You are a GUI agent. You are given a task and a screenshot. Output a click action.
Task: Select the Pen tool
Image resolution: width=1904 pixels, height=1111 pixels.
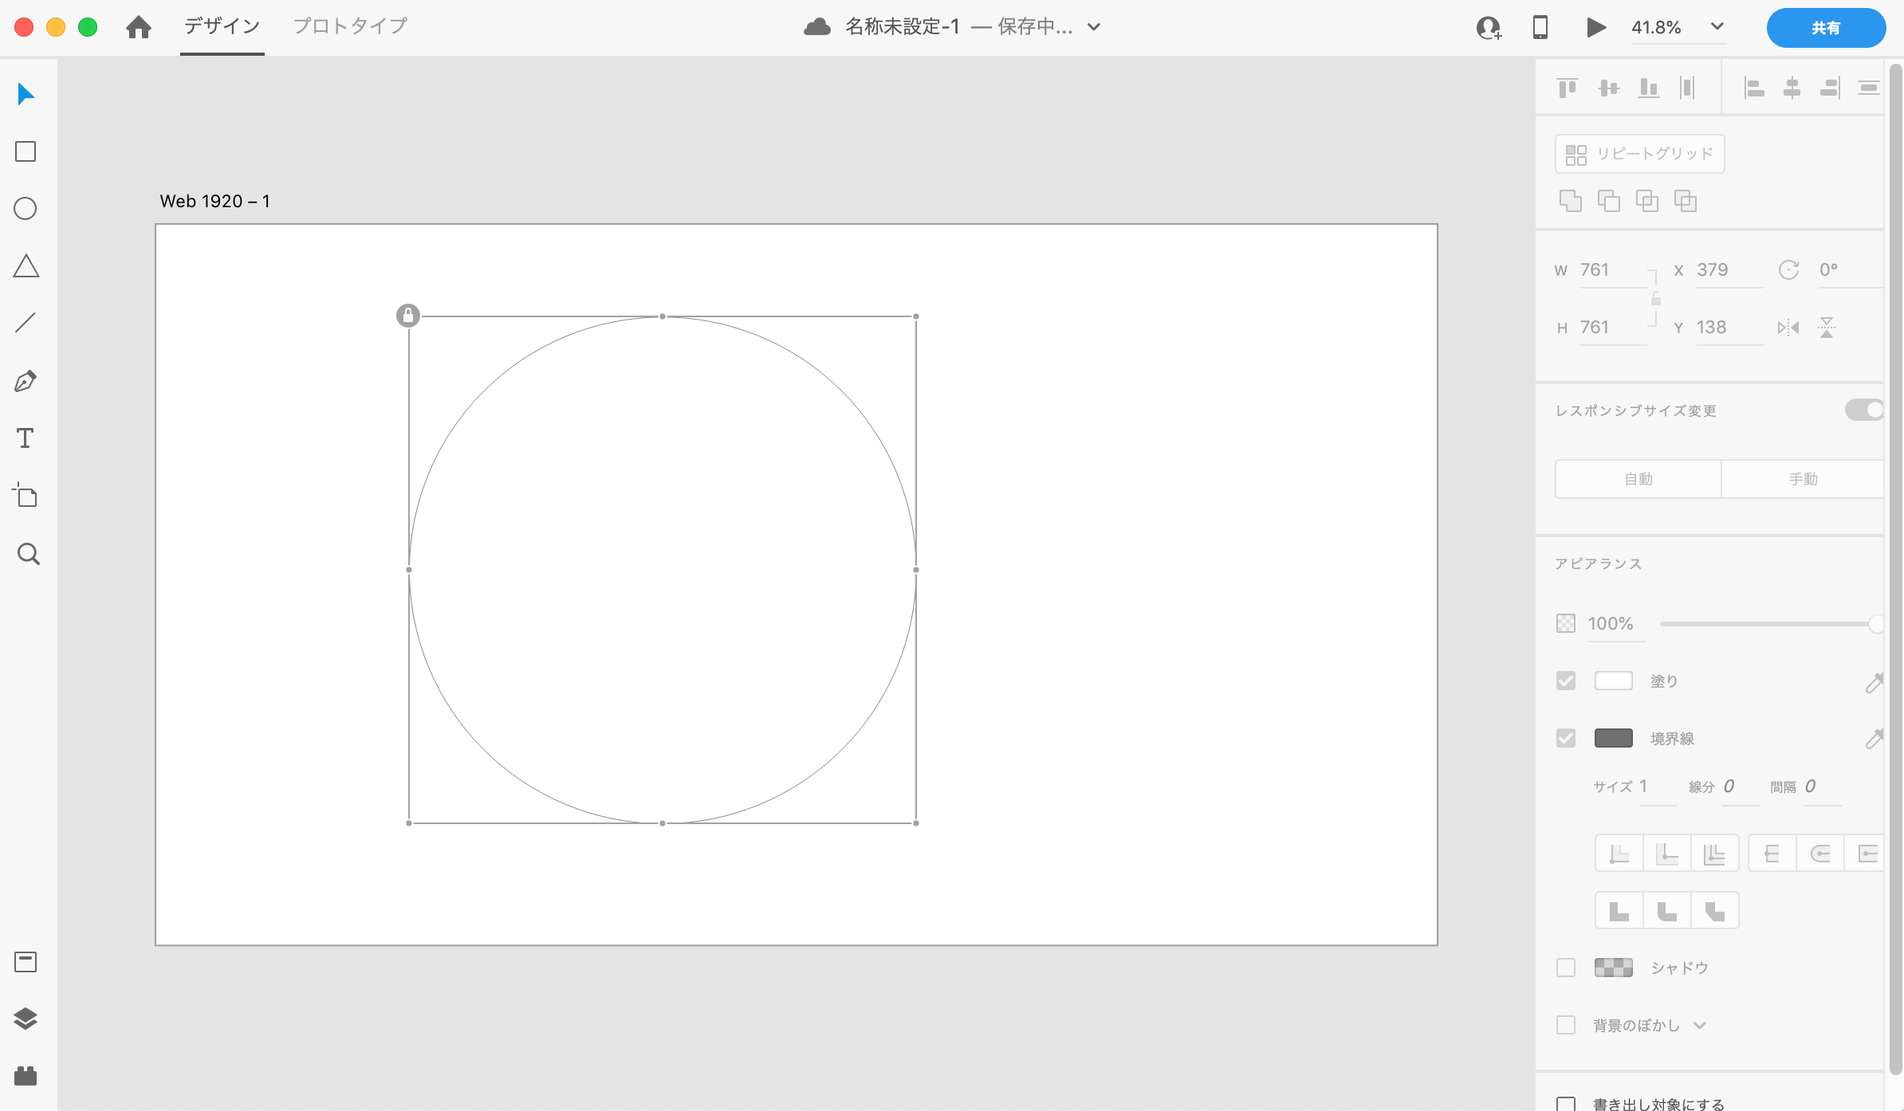point(26,381)
